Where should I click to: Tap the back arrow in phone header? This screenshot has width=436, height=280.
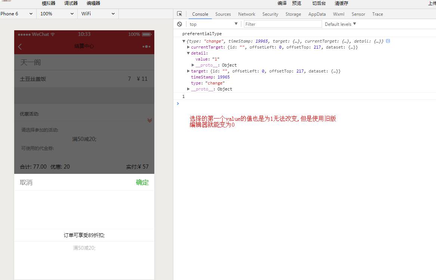(x=20, y=46)
